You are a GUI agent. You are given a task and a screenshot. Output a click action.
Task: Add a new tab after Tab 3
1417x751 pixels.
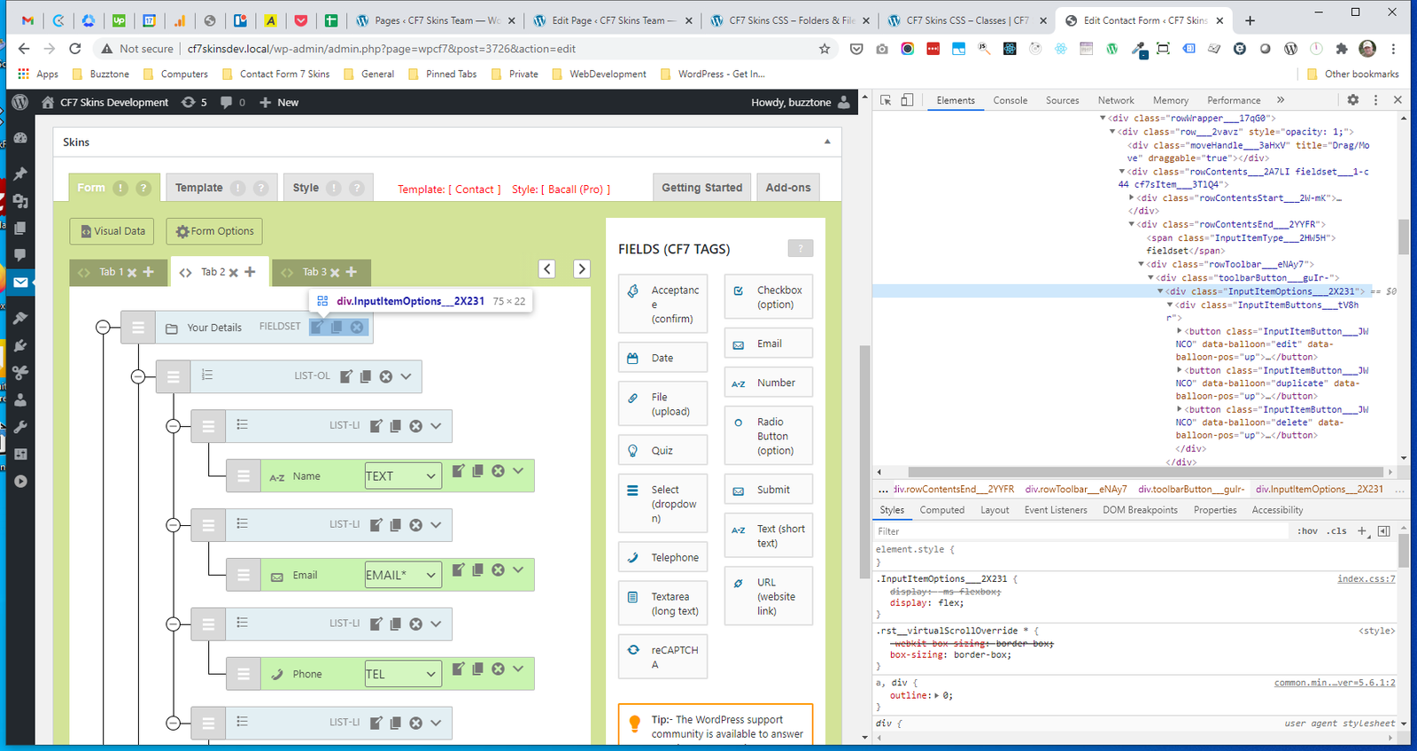[352, 272]
